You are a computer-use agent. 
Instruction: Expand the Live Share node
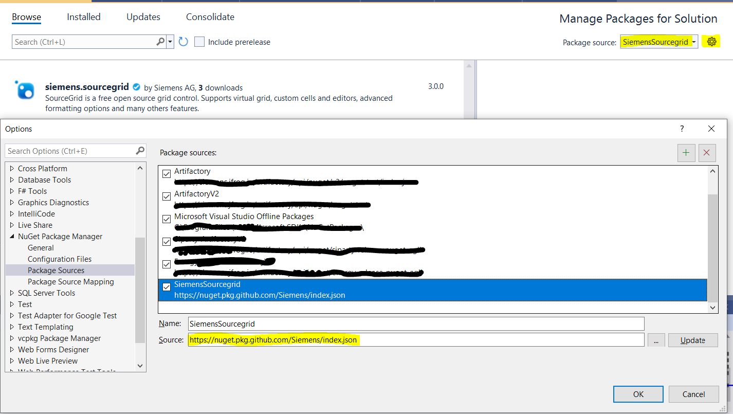tap(12, 225)
